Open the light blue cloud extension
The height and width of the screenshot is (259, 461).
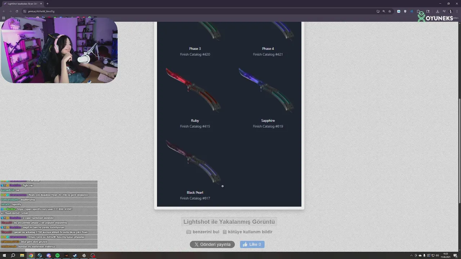pos(399,11)
